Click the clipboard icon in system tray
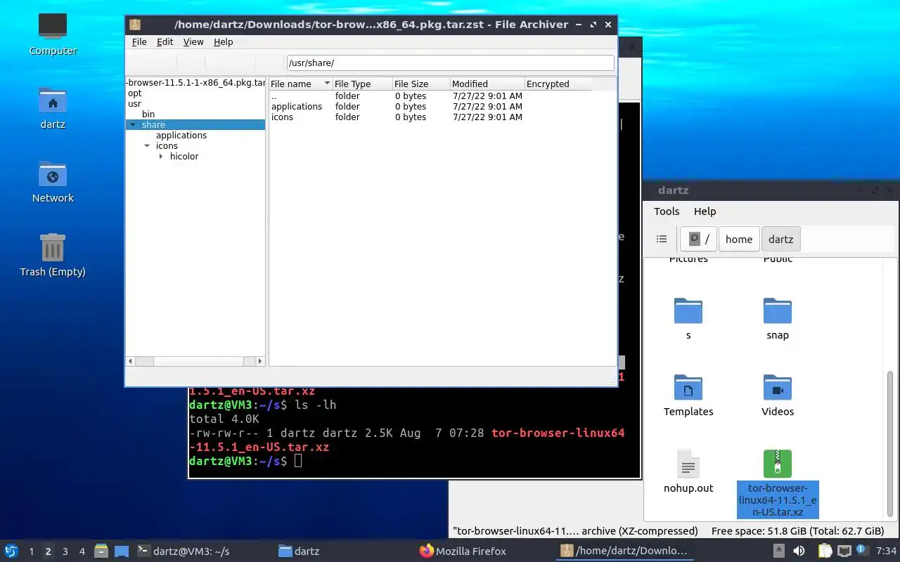This screenshot has height=562, width=900. click(824, 551)
